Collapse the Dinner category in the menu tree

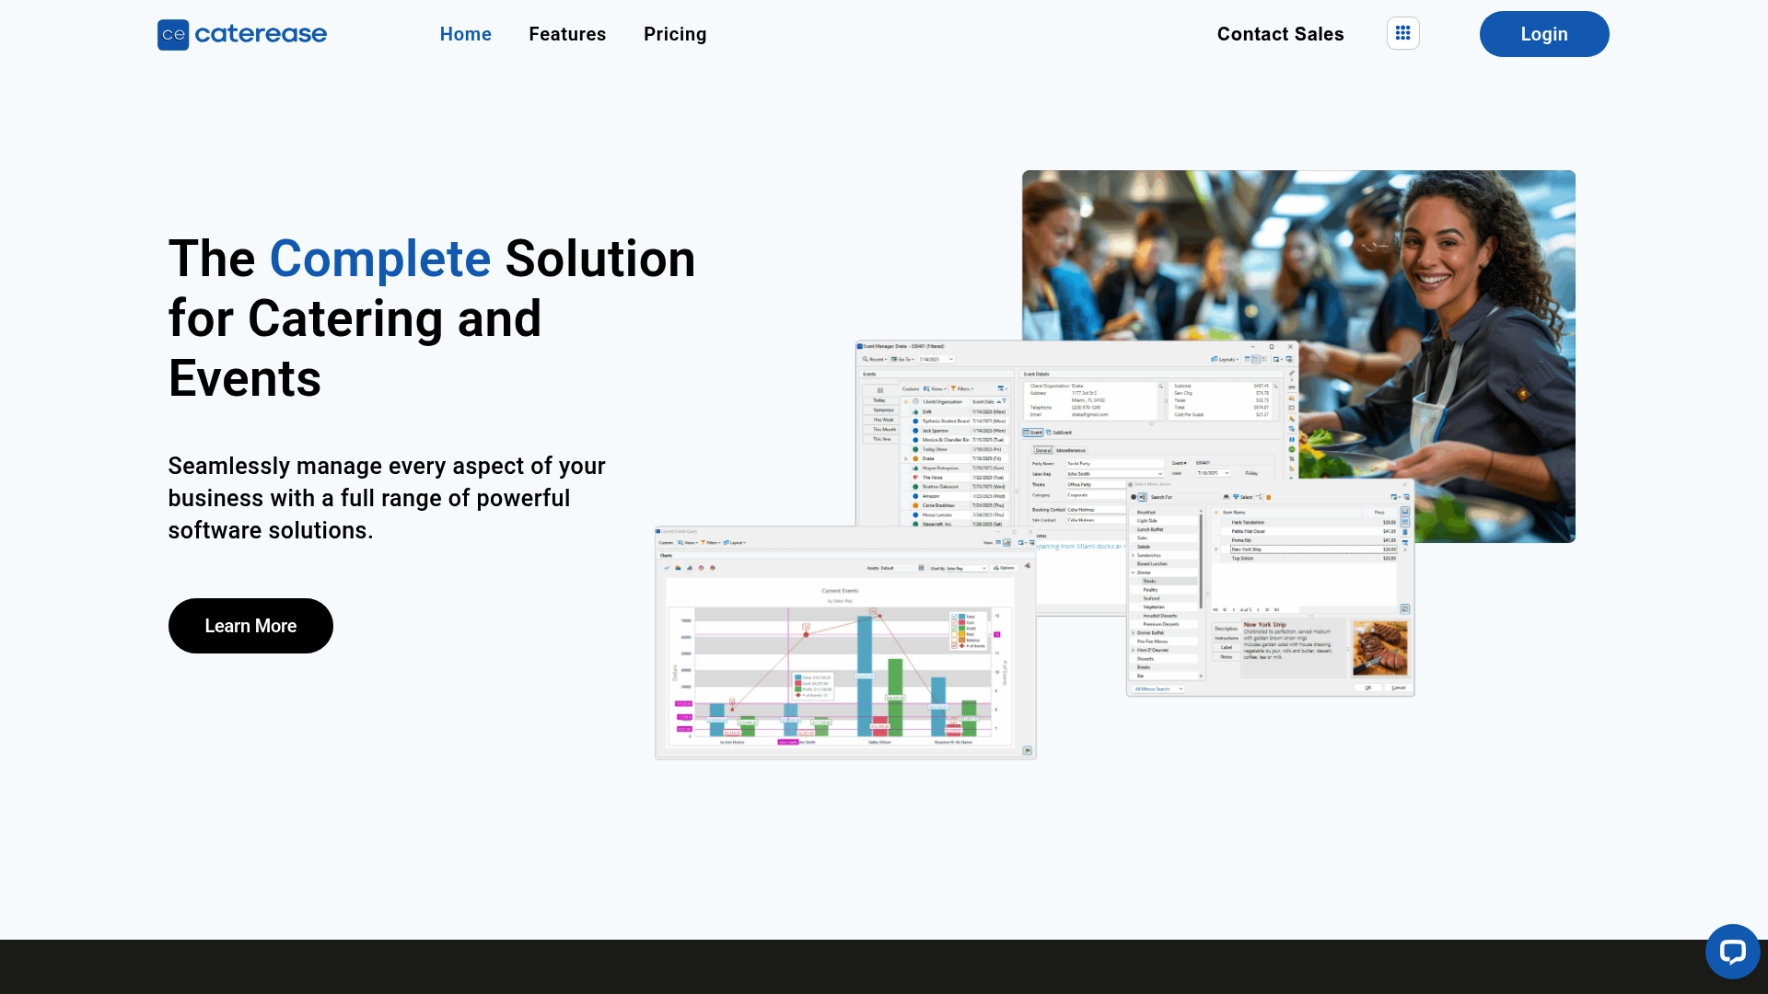[x=1133, y=572]
